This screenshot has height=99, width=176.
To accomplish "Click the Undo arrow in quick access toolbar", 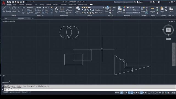I will click(26, 2).
